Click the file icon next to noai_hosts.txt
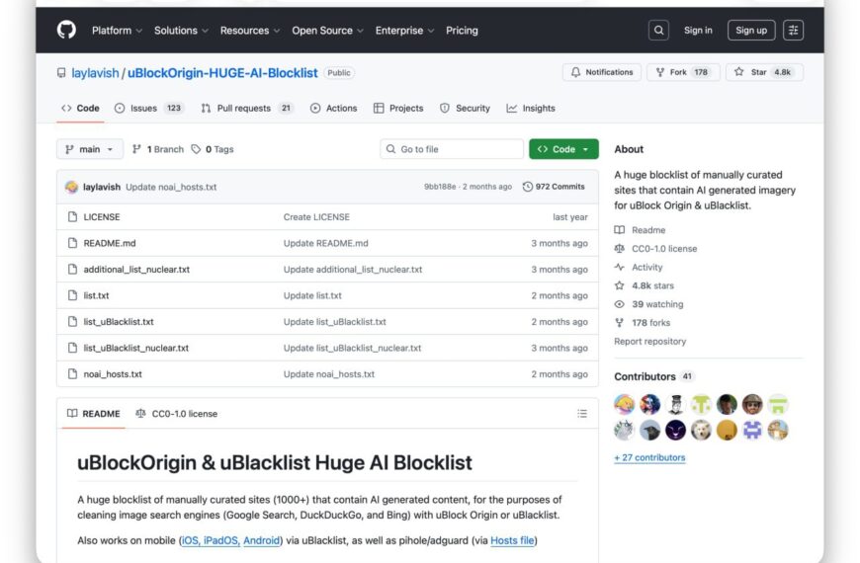This screenshot has height=563, width=860. coord(72,374)
